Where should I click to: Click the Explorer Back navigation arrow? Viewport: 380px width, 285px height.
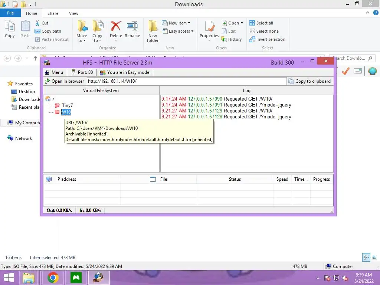(x=7, y=58)
